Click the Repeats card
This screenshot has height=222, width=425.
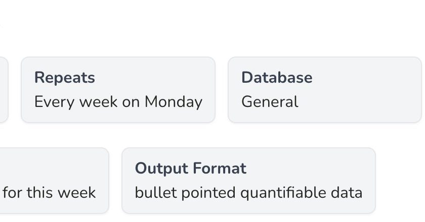(118, 89)
